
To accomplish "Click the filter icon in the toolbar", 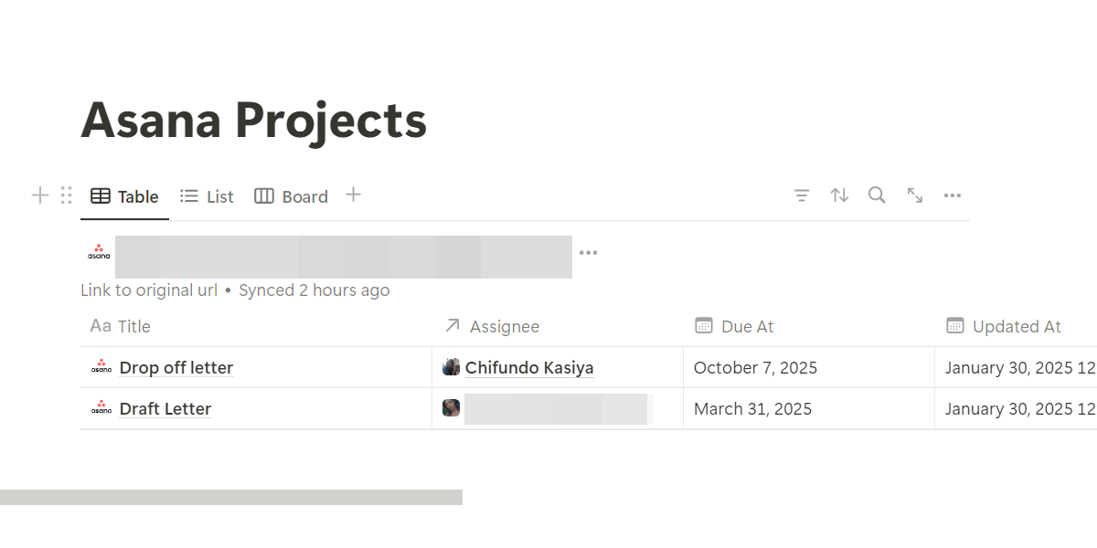I will pos(802,195).
